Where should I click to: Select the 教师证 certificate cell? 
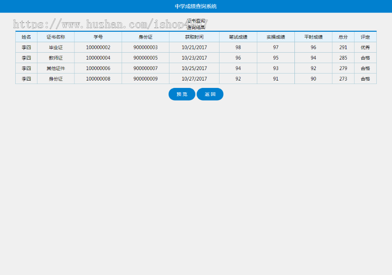[x=56, y=58]
